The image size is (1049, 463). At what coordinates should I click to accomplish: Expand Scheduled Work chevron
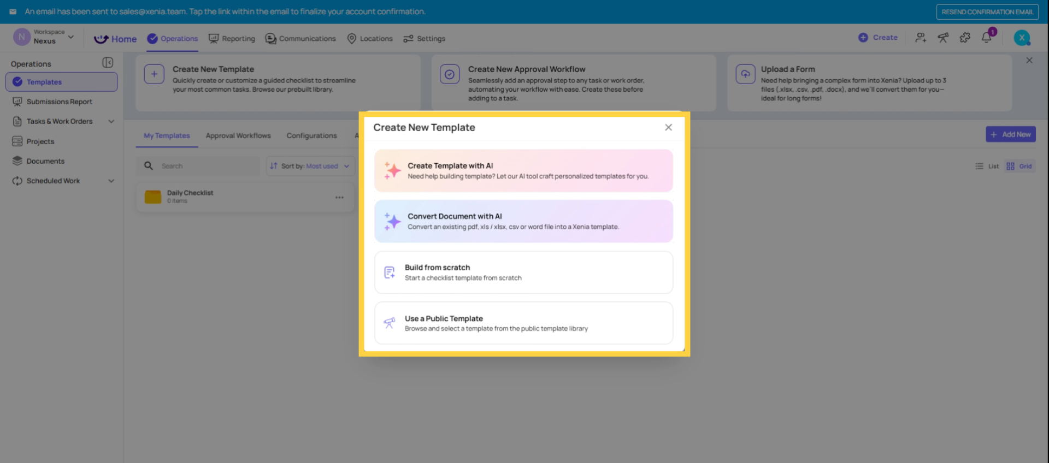point(111,181)
